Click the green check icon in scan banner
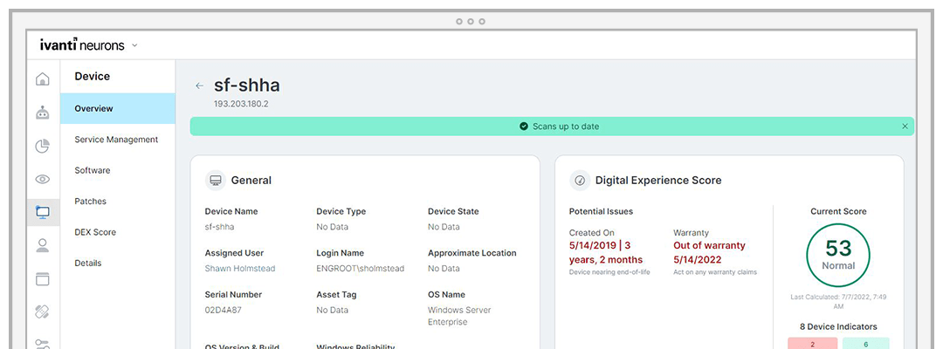Image resolution: width=943 pixels, height=349 pixels. pyautogui.click(x=524, y=127)
